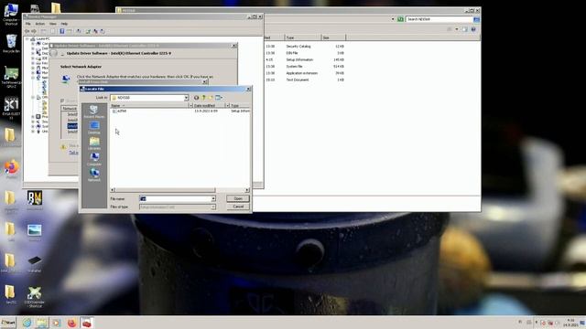Sort by Date modified column in Locate File
Screen dimensions: 586x329
tap(208, 106)
